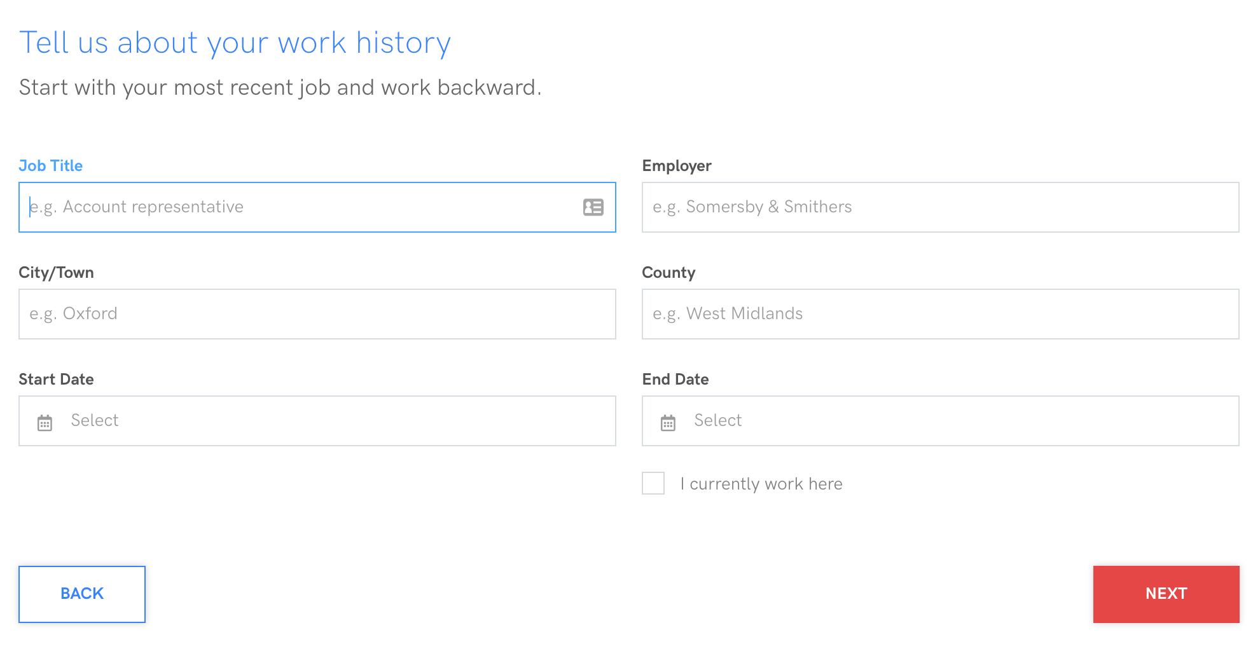Click the contact card autofill icon
Screen dimensions: 1253x651
tap(593, 207)
